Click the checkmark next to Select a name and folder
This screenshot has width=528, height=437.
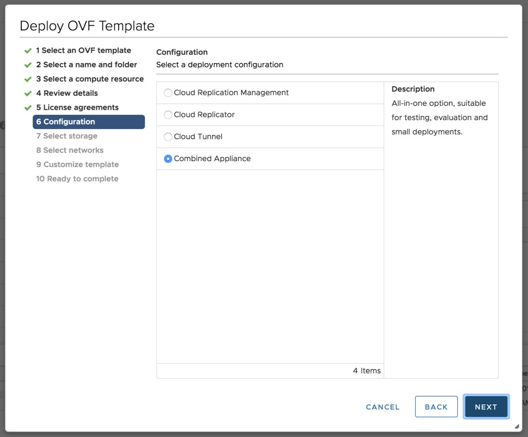click(27, 65)
